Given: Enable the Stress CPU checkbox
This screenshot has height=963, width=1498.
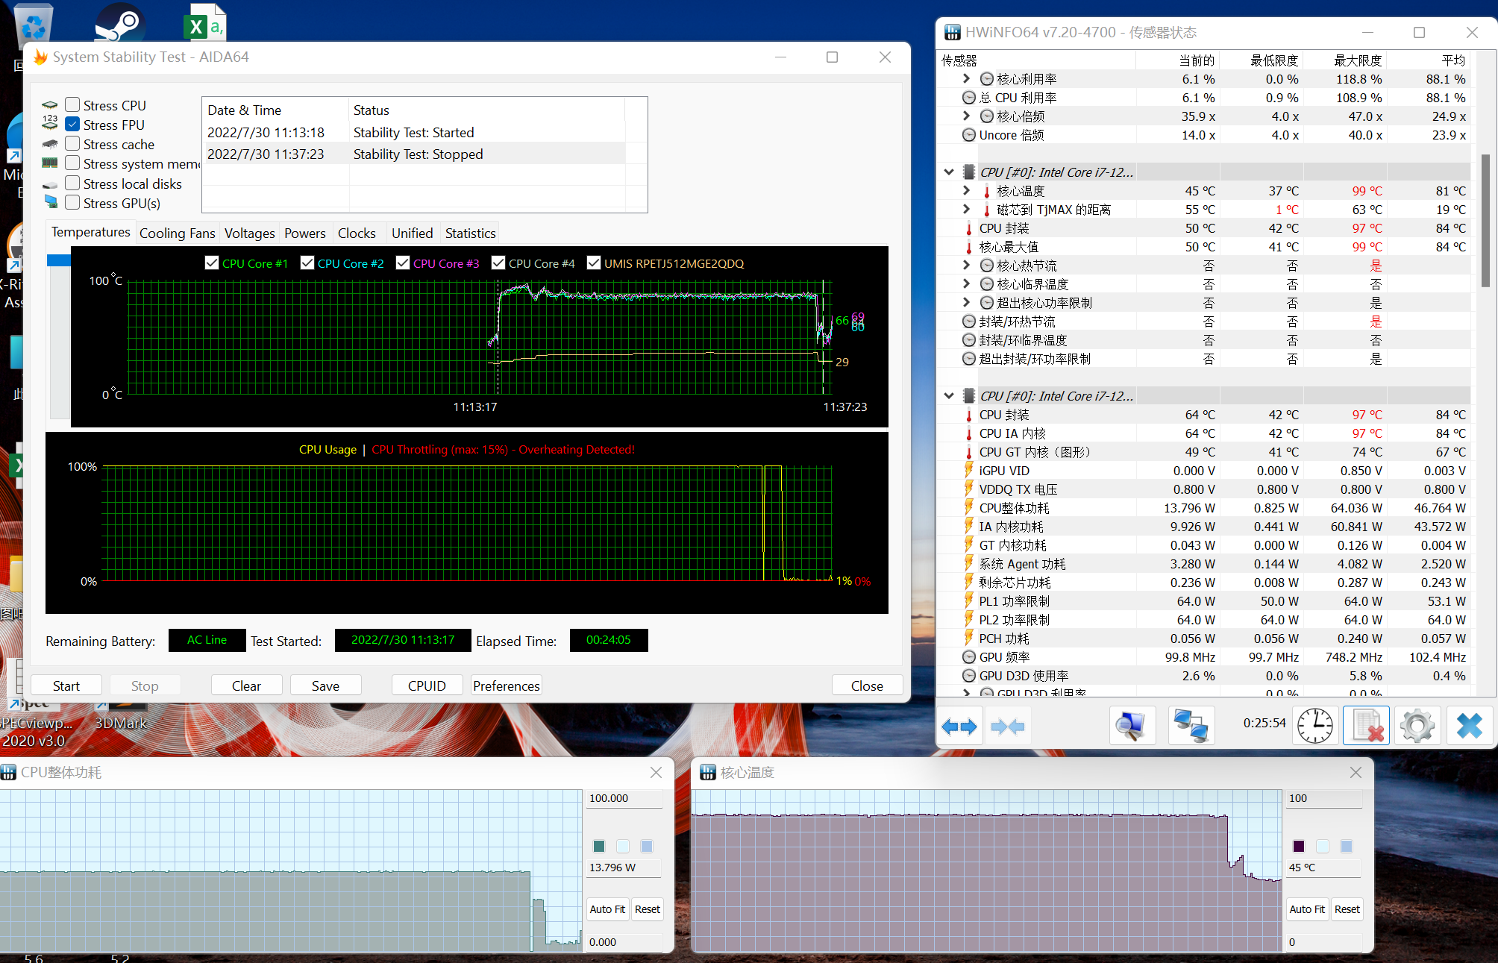Looking at the screenshot, I should point(72,104).
